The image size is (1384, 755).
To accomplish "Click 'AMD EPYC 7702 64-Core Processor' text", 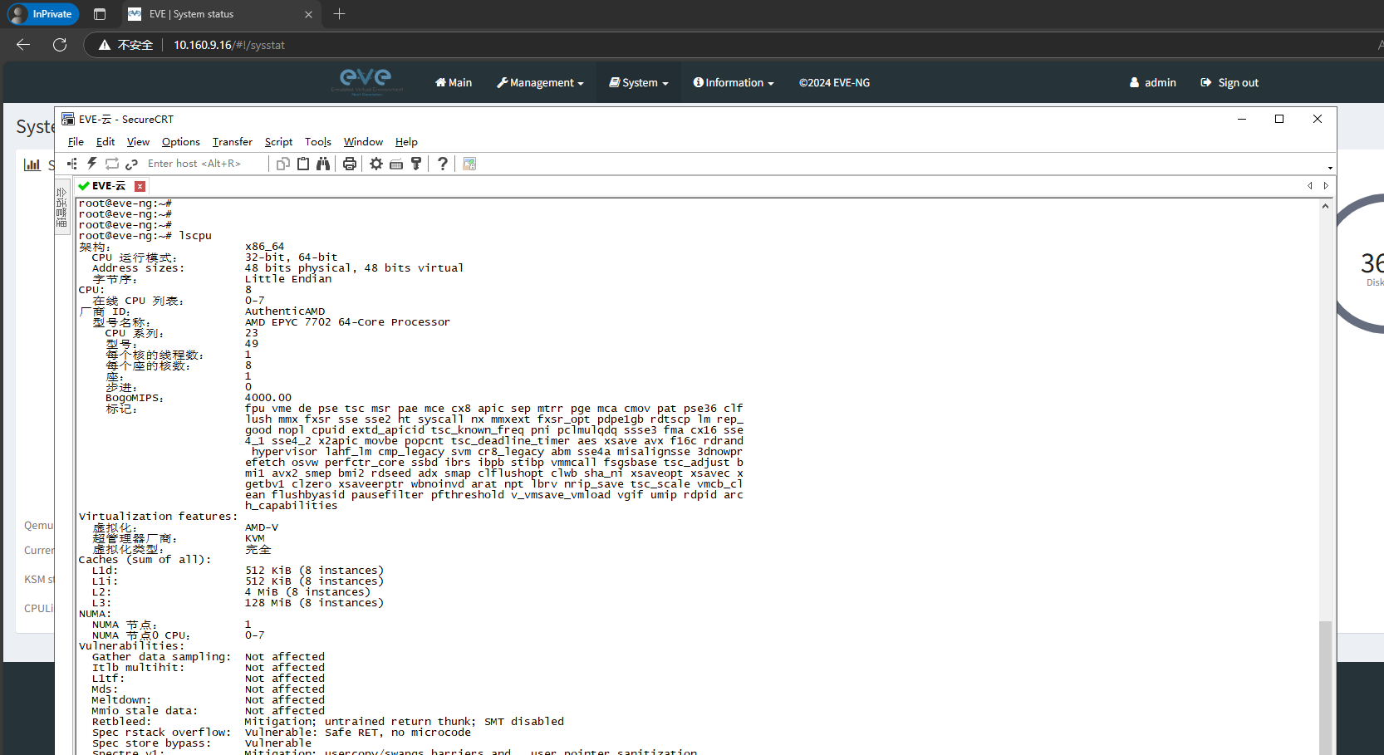I will click(x=347, y=322).
